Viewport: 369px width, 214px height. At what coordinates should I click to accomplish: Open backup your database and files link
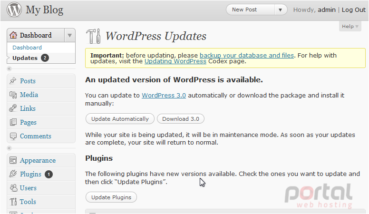click(x=247, y=55)
